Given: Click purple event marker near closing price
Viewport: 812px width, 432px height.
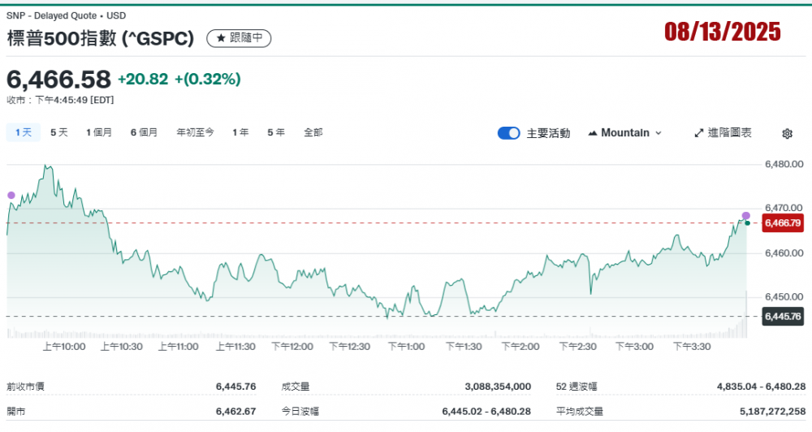Looking at the screenshot, I should point(745,215).
